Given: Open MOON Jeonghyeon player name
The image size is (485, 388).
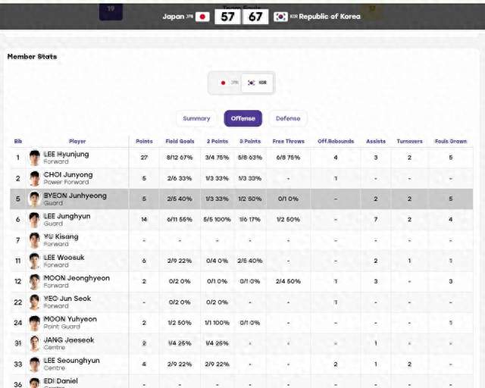Looking at the screenshot, I should pyautogui.click(x=77, y=278).
